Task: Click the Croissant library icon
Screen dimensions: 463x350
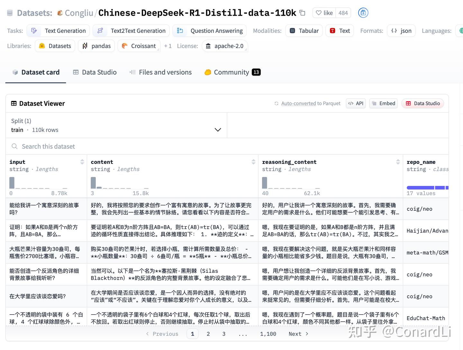Action: [124, 46]
